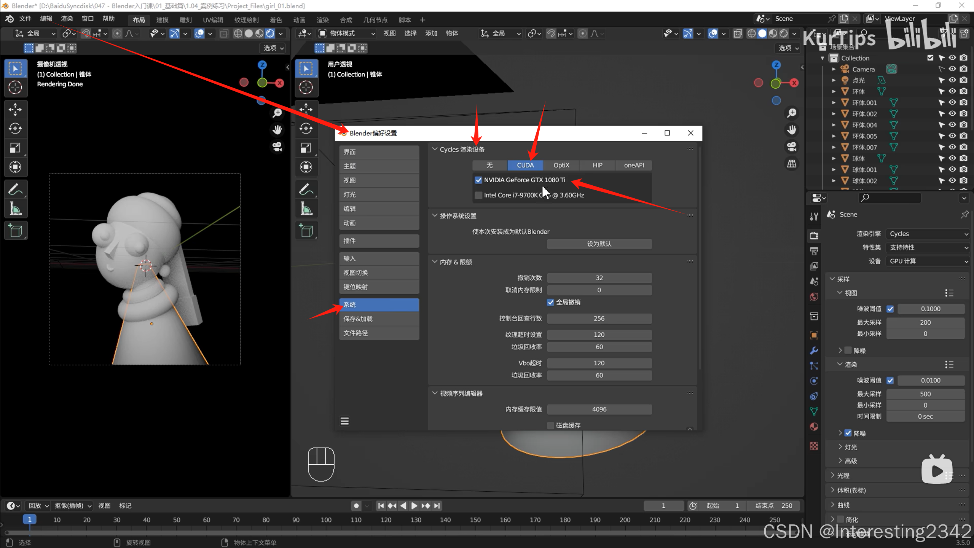Image resolution: width=974 pixels, height=548 pixels.
Task: Open the 文件 menu in the top bar
Action: coord(25,19)
